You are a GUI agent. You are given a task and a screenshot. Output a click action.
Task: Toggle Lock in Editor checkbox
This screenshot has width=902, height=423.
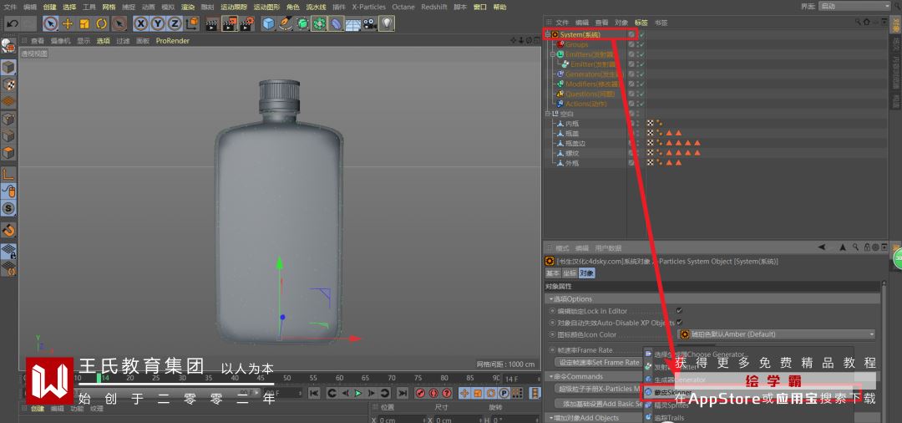[679, 311]
